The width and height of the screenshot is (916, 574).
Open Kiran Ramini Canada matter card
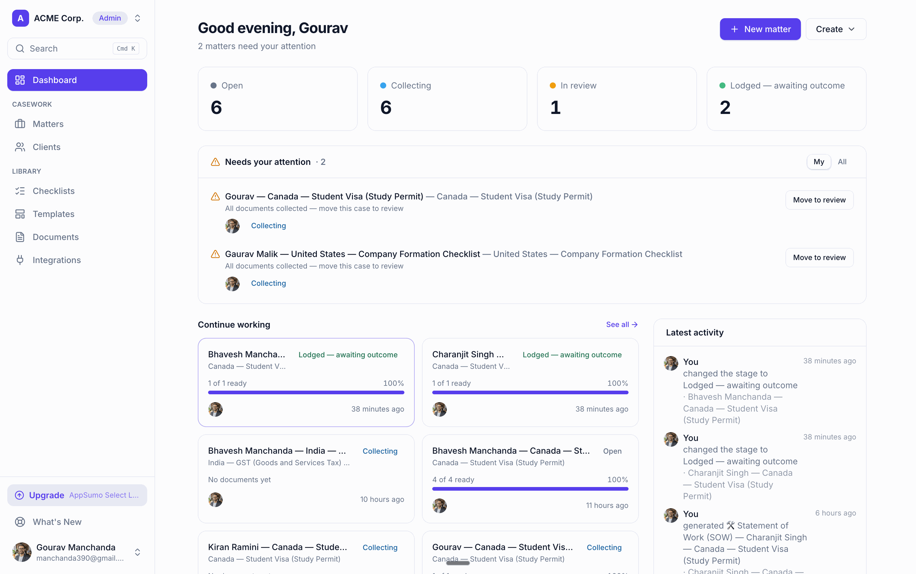(306, 552)
